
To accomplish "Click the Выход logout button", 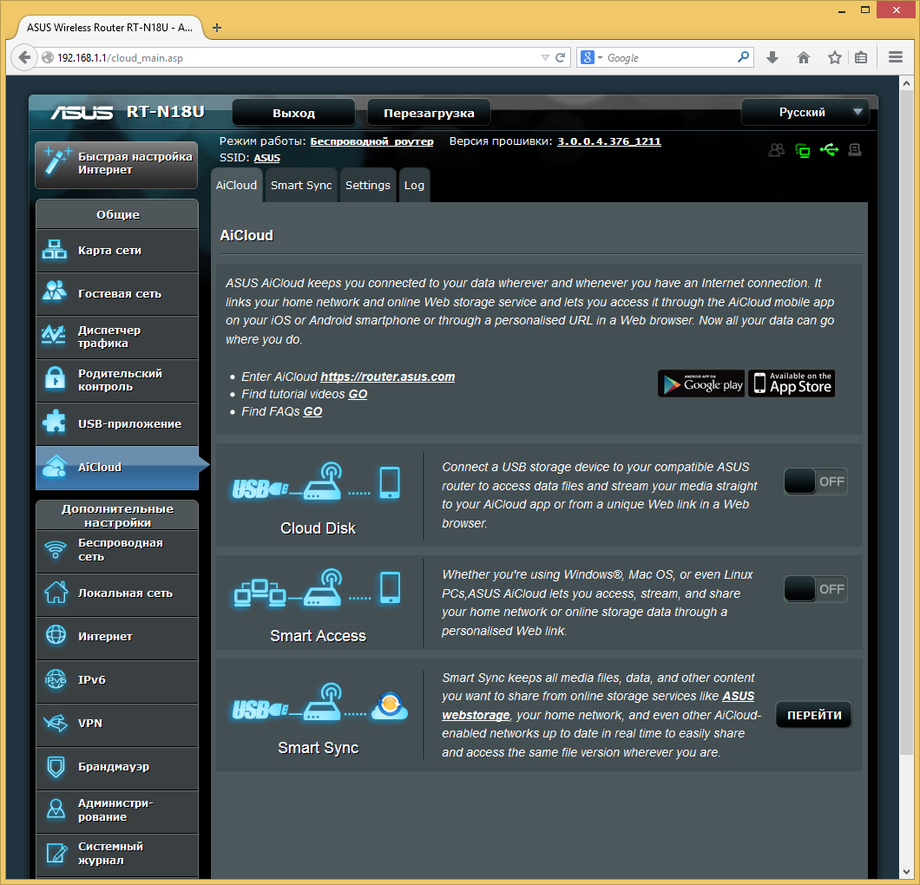I will [x=293, y=113].
